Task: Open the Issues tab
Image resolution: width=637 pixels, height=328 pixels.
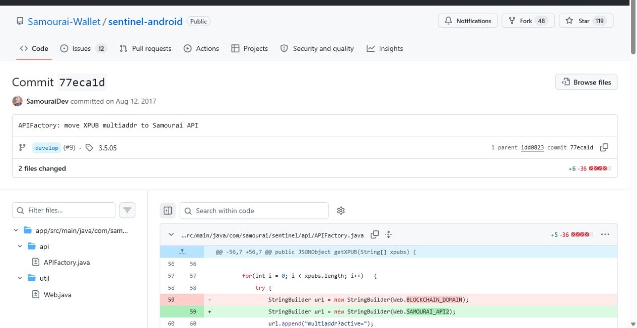Action: click(83, 49)
